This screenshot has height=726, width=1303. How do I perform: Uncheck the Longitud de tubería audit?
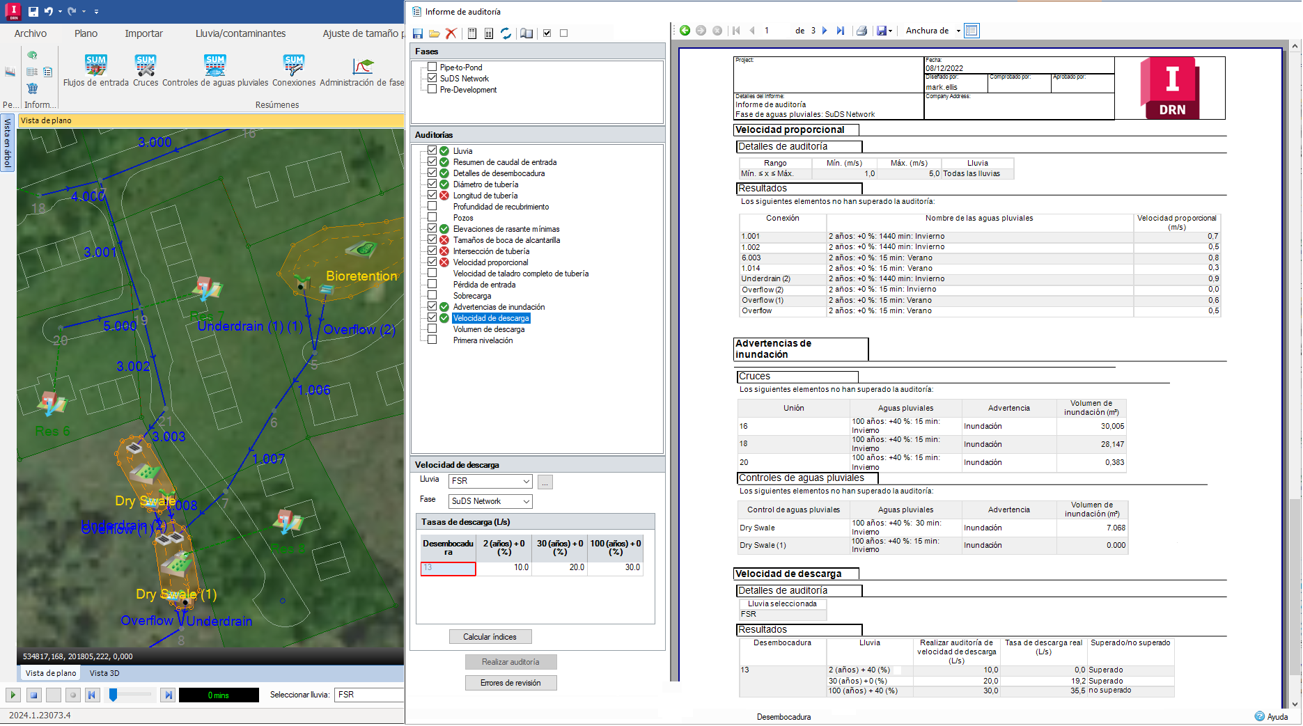(432, 196)
